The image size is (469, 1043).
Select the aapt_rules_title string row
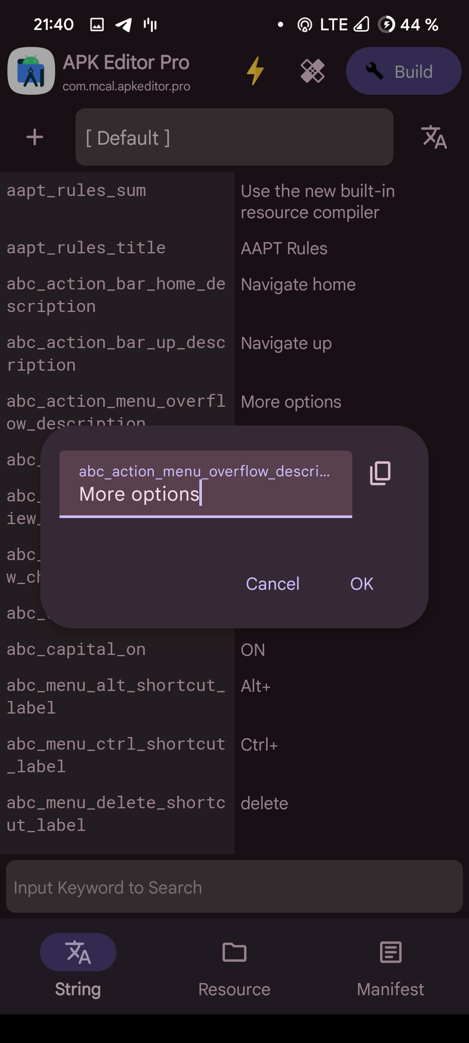click(234, 248)
